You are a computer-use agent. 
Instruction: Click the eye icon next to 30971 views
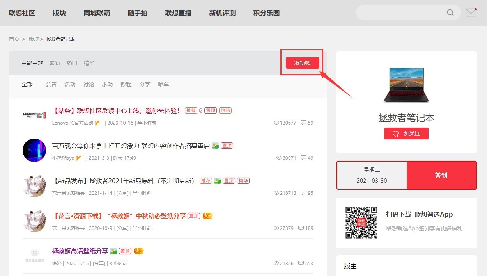(x=279, y=158)
